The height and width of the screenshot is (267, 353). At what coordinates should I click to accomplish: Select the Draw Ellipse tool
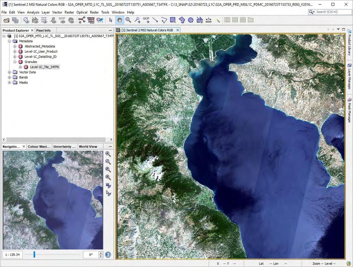[x=191, y=20]
